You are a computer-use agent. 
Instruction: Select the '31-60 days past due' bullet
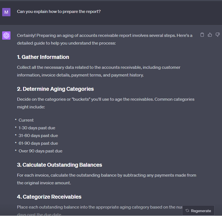pos(38,136)
